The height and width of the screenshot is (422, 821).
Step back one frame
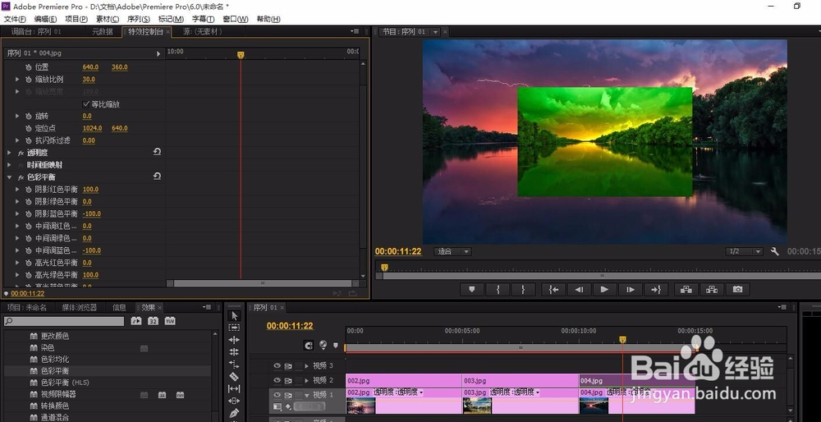click(x=579, y=290)
